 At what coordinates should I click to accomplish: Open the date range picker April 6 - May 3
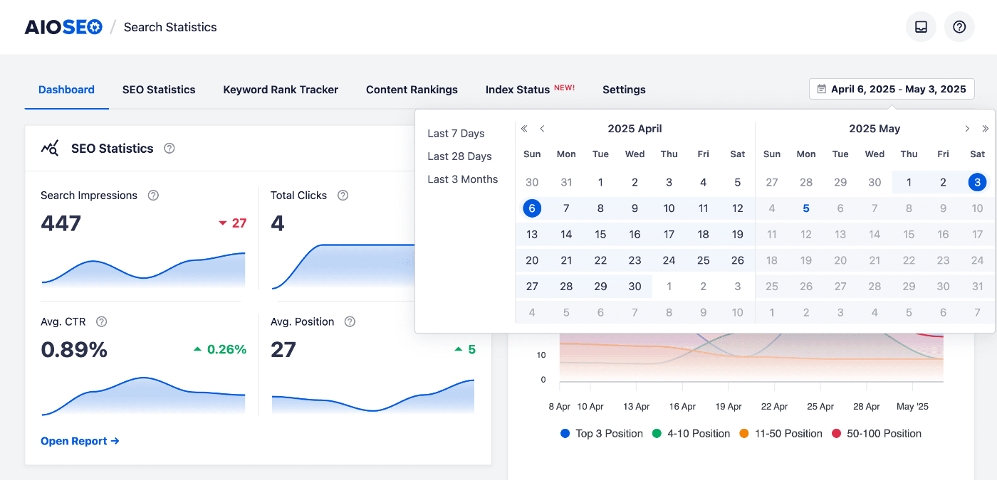892,89
